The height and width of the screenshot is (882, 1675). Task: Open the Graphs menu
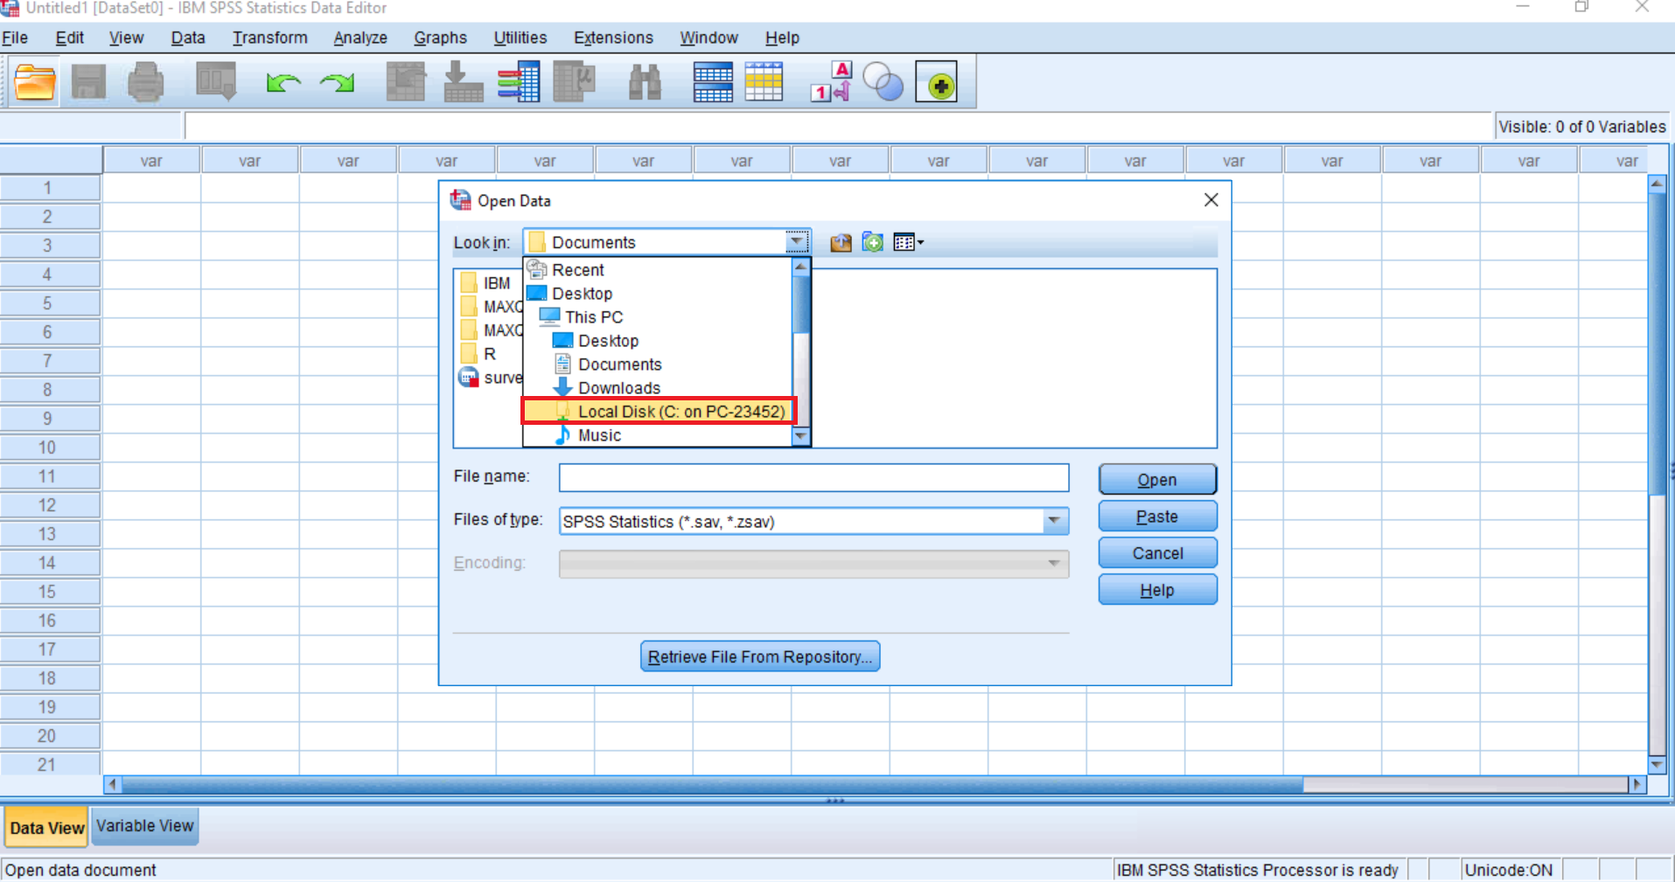coord(440,38)
